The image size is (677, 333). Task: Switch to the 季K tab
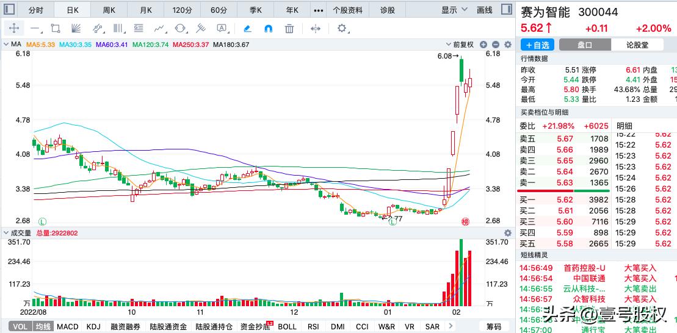click(x=256, y=10)
